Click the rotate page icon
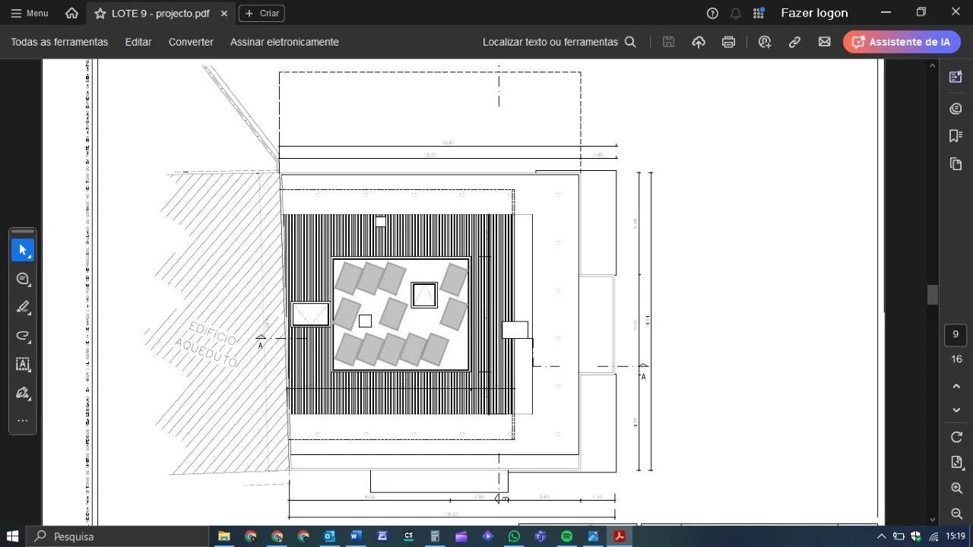Image resolution: width=973 pixels, height=547 pixels. click(956, 437)
